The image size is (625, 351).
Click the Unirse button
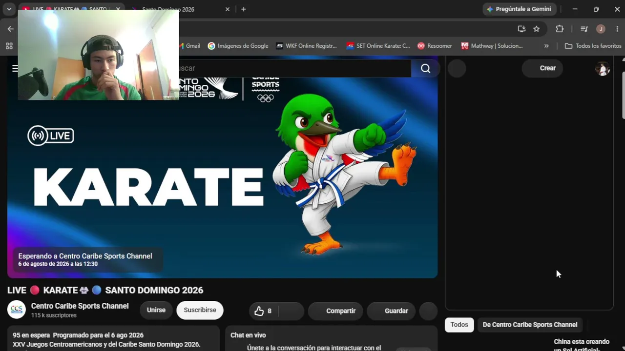tap(156, 310)
